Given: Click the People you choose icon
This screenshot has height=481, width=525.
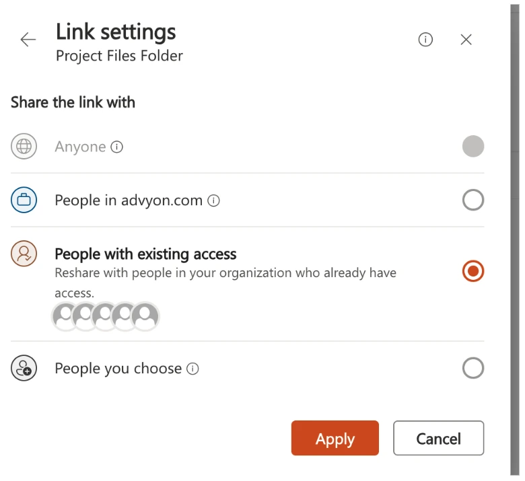Looking at the screenshot, I should pyautogui.click(x=24, y=368).
